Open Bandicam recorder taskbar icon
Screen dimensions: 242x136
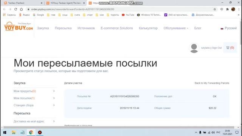[40, 133]
